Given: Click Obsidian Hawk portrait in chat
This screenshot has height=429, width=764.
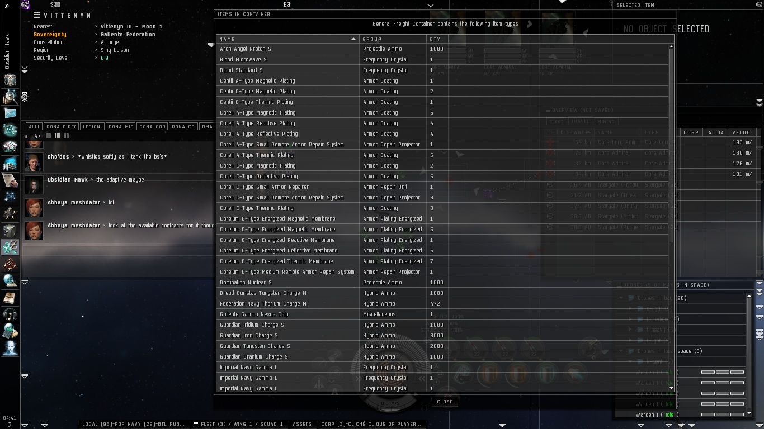Looking at the screenshot, I should tap(34, 184).
